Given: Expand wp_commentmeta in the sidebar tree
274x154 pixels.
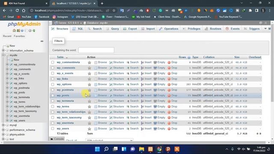Looking at the screenshot, I should pyautogui.click(x=7, y=65).
